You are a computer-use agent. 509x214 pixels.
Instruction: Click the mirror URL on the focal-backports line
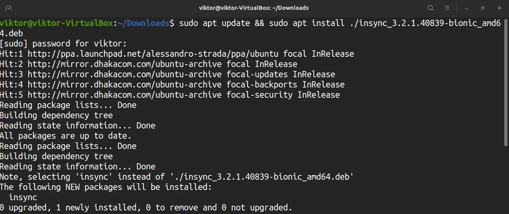tap(125, 85)
